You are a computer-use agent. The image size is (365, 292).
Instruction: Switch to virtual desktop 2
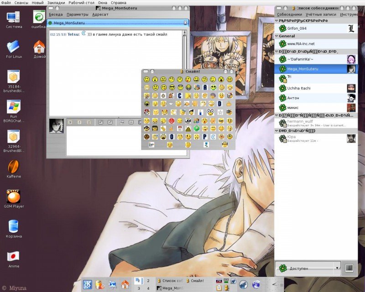[x=148, y=281]
